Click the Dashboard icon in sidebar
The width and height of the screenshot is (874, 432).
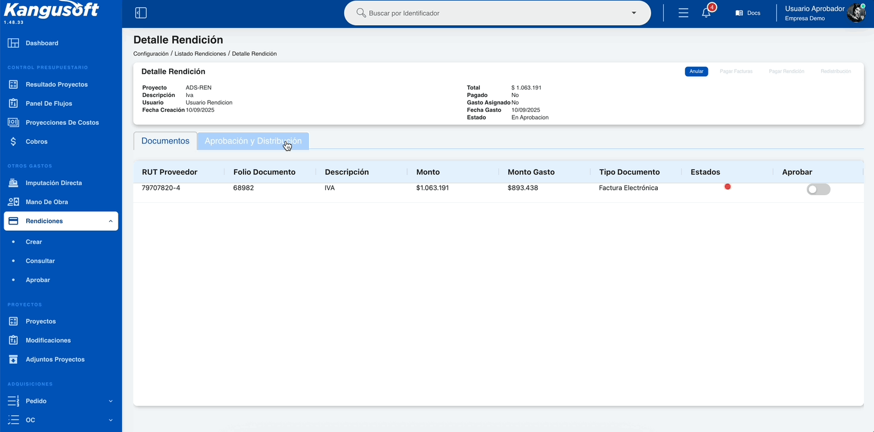coord(13,43)
